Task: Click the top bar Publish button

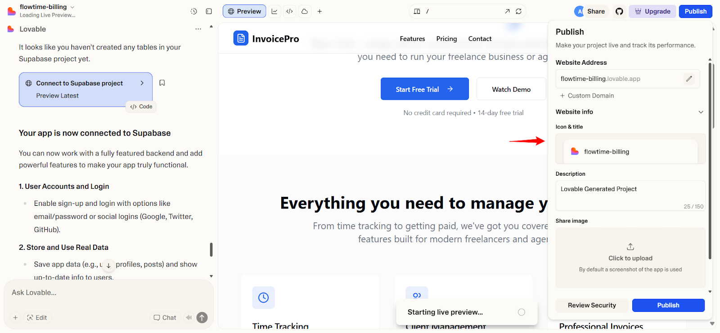Action: point(696,11)
